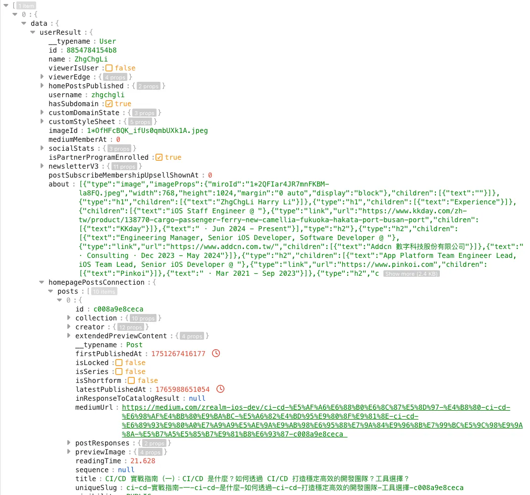
Task: Click the '10 items' badge beside posts
Action: [104, 292]
